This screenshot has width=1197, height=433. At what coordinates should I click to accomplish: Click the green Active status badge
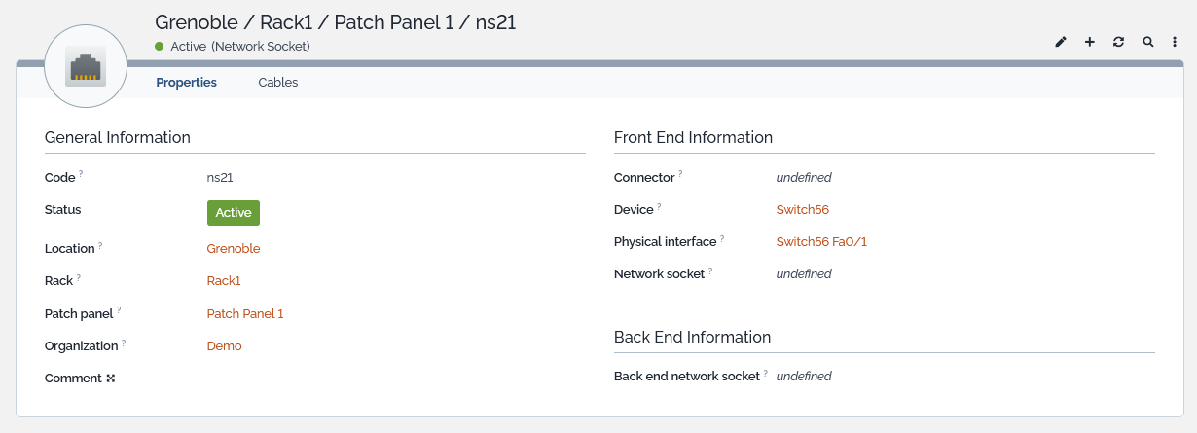234,213
